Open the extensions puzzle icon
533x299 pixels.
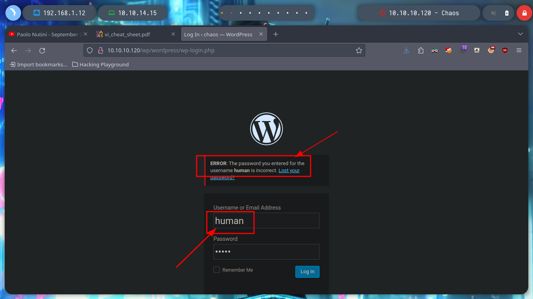click(421, 50)
